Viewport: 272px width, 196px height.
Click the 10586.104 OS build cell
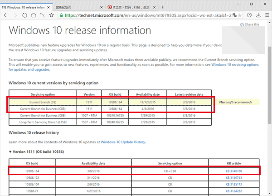32,184
